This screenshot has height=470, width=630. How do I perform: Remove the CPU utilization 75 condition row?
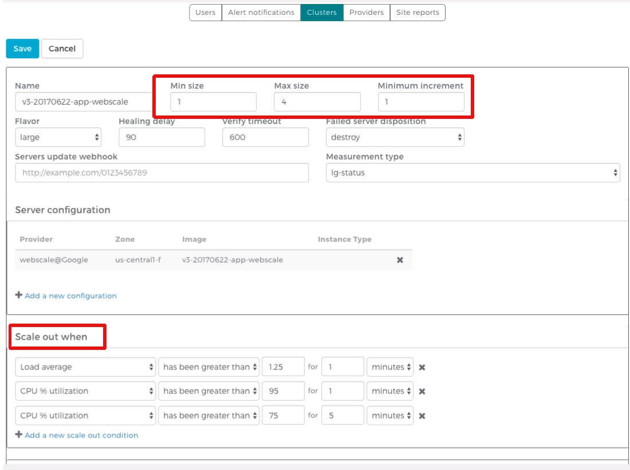coord(422,416)
